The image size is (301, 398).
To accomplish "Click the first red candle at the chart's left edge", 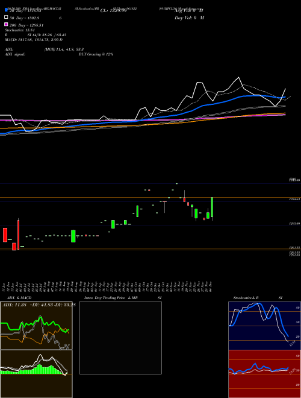I will [x=5, y=235].
